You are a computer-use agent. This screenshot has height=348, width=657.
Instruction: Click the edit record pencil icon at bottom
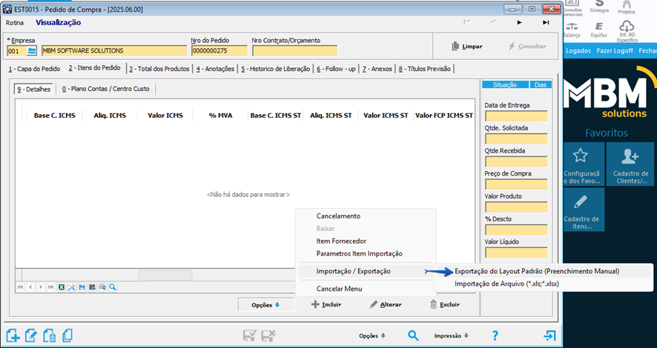tap(31, 336)
